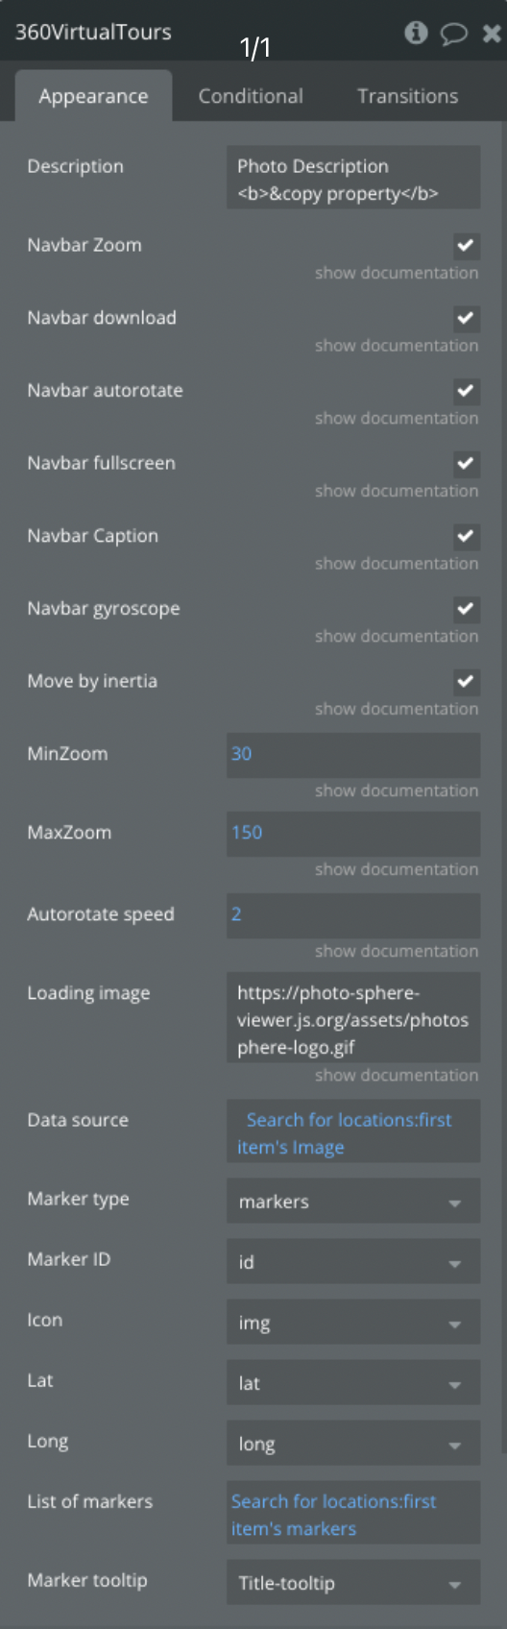
Task: Expand the Marker ID dropdown
Action: tap(353, 1262)
